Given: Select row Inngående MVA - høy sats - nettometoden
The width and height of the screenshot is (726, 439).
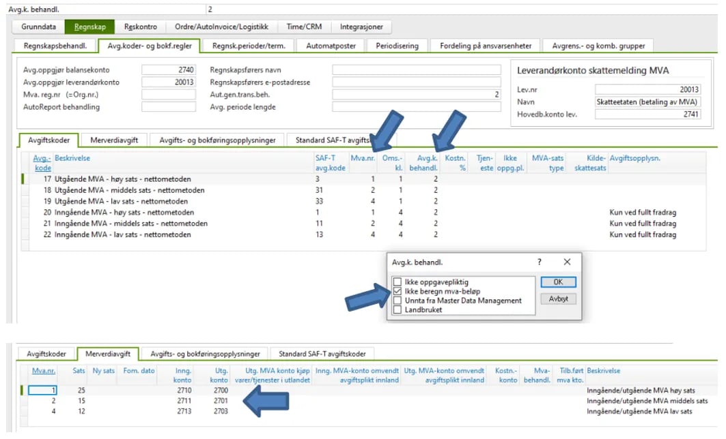Looking at the screenshot, I should click(363, 212).
